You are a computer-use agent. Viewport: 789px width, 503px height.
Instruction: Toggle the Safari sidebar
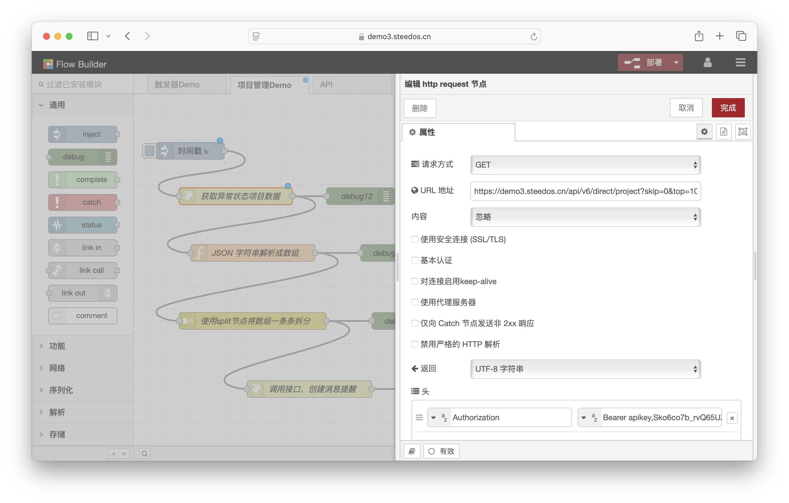[x=93, y=36]
